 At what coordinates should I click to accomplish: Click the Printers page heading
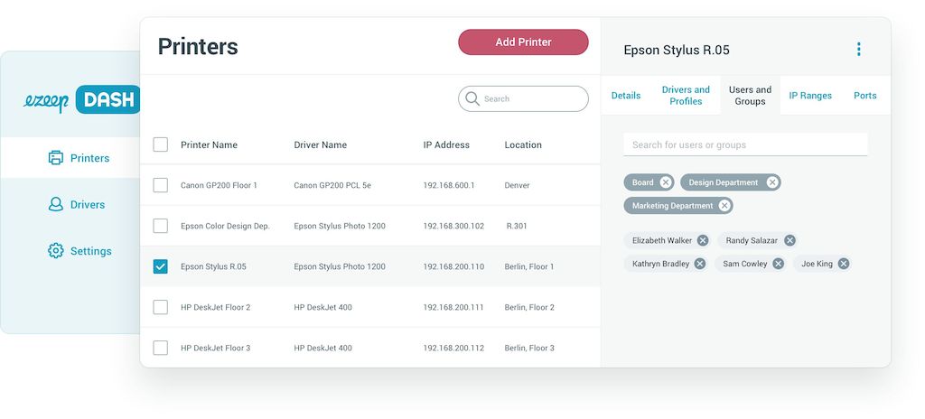click(x=198, y=46)
